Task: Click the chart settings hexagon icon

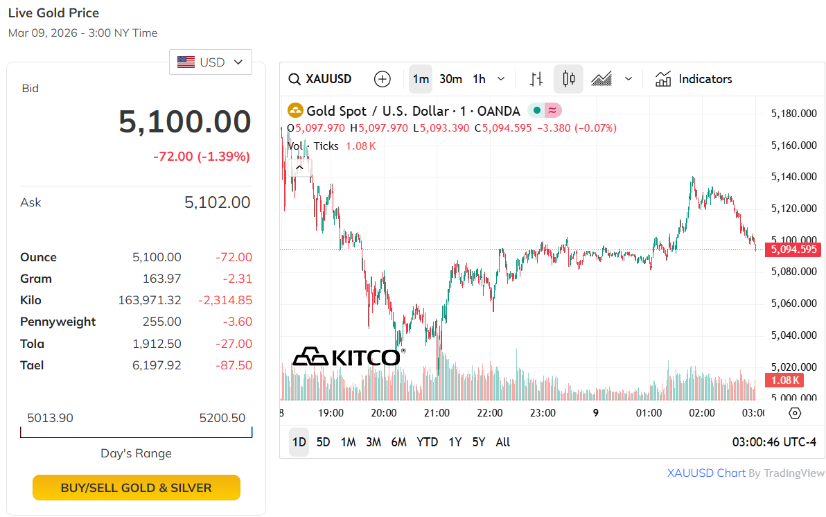Action: tap(795, 413)
